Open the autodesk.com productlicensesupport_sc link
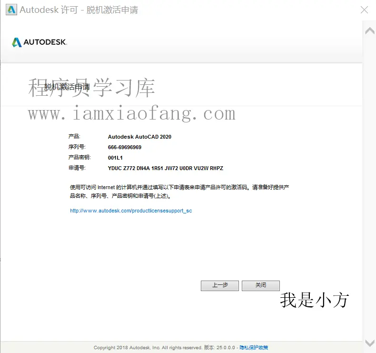 click(x=131, y=211)
